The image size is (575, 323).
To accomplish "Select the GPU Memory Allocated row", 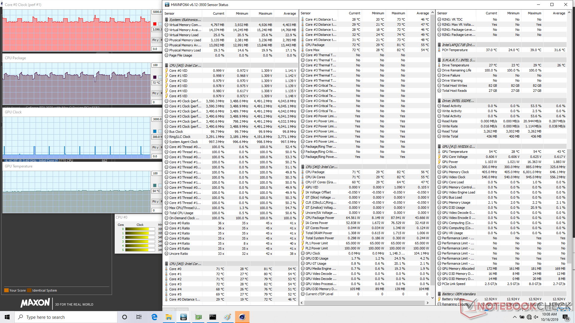I will 502,269.
